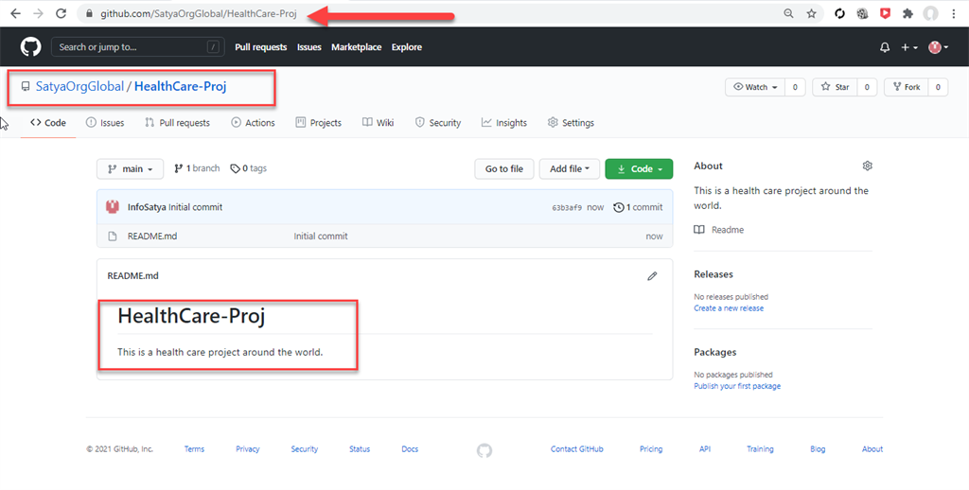The width and height of the screenshot is (969, 490).
Task: Click the Go to file button
Action: pyautogui.click(x=504, y=168)
